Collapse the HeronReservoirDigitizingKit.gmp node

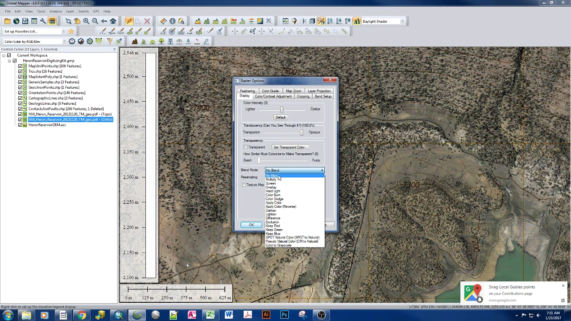(9, 61)
